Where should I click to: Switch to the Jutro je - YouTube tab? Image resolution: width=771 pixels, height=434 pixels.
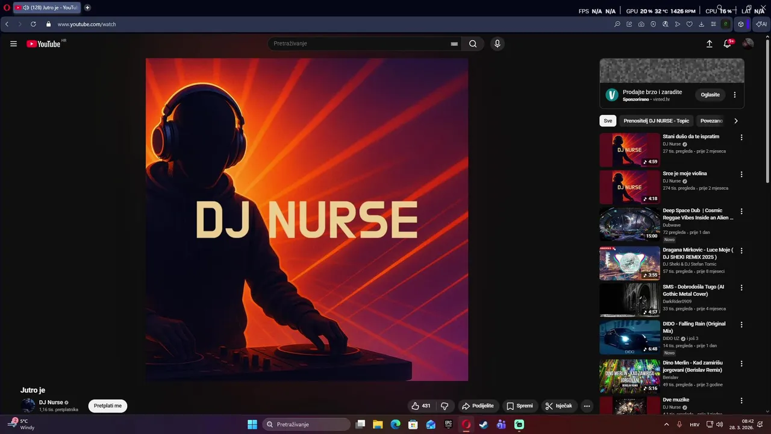(47, 8)
